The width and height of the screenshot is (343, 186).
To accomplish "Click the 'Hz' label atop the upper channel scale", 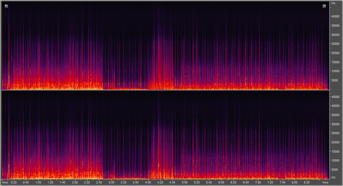I will [333, 3].
